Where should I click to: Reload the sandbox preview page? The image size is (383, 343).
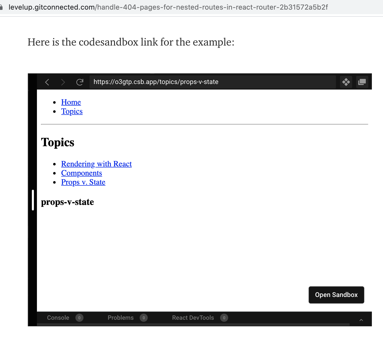pos(80,82)
